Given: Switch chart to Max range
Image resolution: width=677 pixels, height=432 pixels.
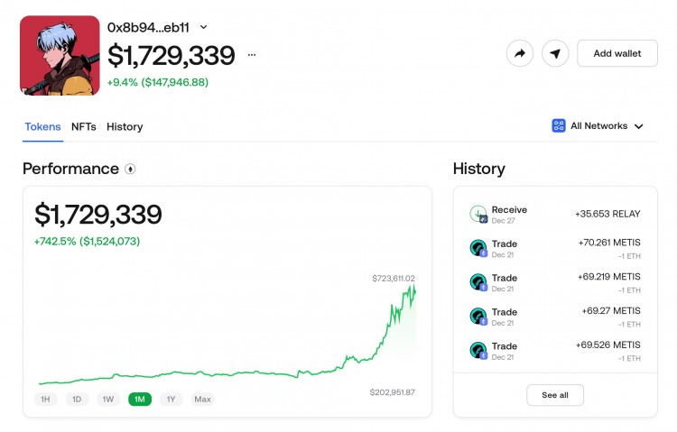Looking at the screenshot, I should pyautogui.click(x=202, y=400).
